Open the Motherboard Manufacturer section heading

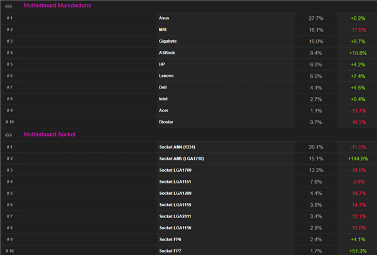(57, 6)
